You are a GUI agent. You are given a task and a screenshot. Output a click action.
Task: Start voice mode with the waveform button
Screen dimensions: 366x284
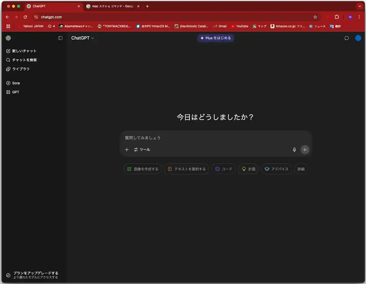click(305, 149)
